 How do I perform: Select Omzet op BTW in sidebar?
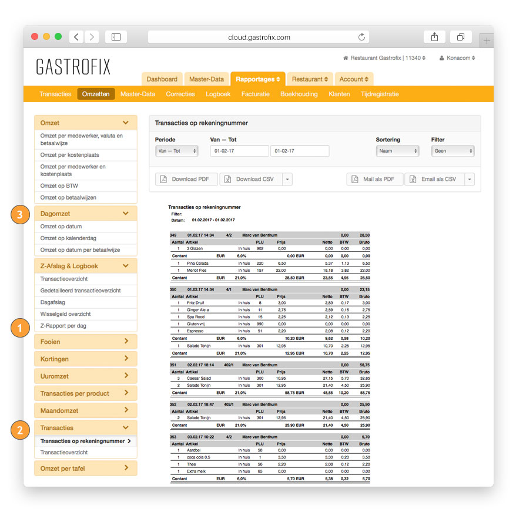point(60,186)
